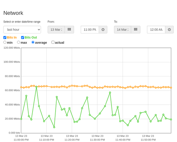Click the lowest green Bits Out data point

[54, 127]
